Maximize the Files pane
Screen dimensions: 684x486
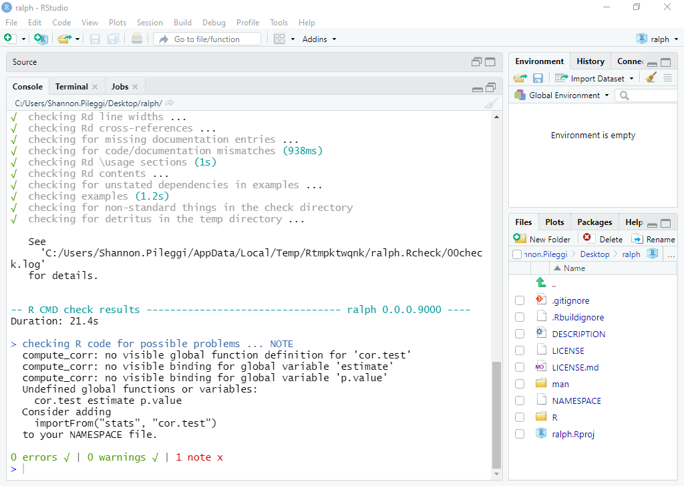(x=666, y=223)
